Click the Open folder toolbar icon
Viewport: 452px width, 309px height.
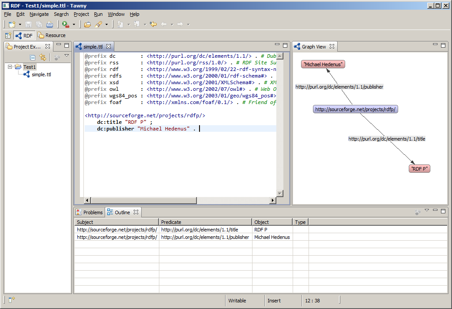pos(87,25)
